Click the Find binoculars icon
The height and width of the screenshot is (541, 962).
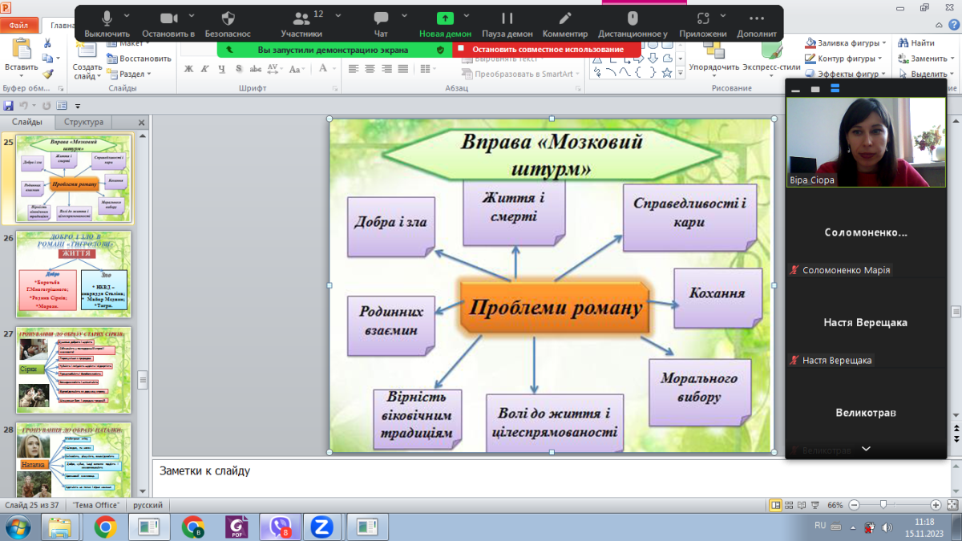point(905,43)
